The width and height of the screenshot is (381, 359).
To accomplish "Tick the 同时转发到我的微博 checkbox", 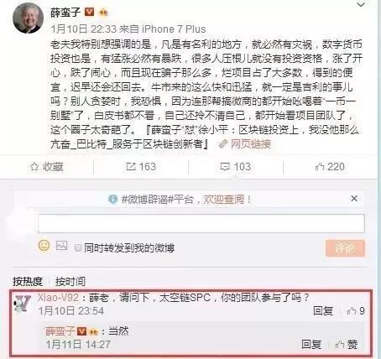I will click(78, 247).
